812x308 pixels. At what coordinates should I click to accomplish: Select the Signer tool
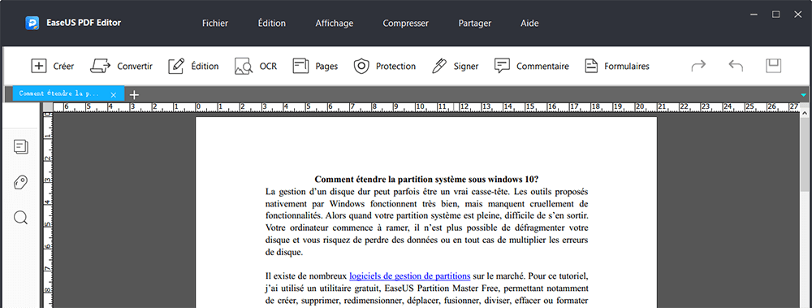(455, 66)
